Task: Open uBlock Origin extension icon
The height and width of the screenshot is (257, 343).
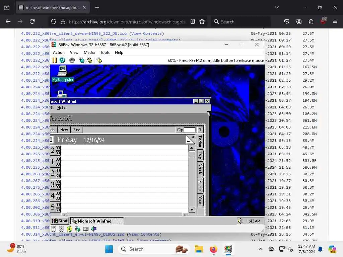Action: click(x=323, y=21)
